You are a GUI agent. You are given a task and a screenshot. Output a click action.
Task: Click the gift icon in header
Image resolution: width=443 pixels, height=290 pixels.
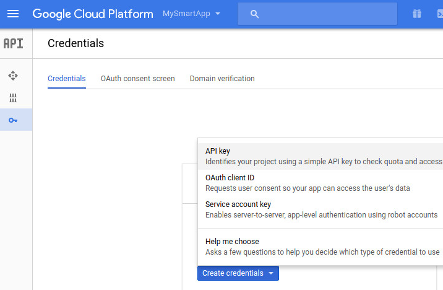click(417, 14)
